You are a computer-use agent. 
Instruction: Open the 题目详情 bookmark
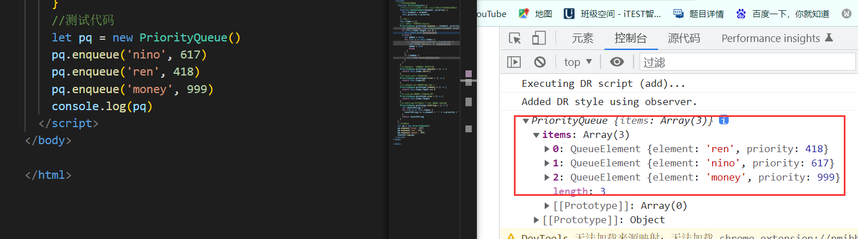pyautogui.click(x=699, y=14)
